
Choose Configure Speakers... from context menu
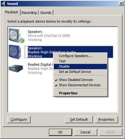coord(80,56)
